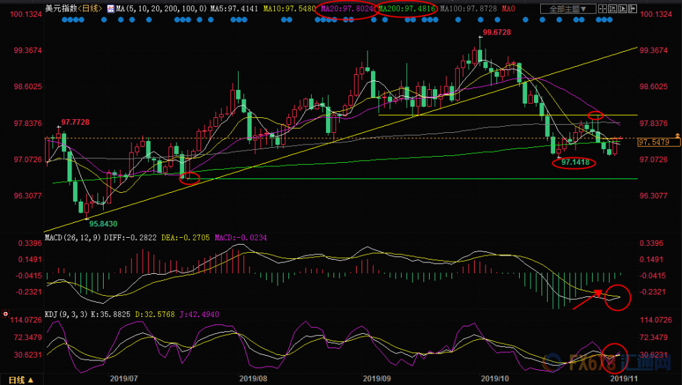Click the 97.7728 price annotation
682x385 pixels.
[75, 122]
